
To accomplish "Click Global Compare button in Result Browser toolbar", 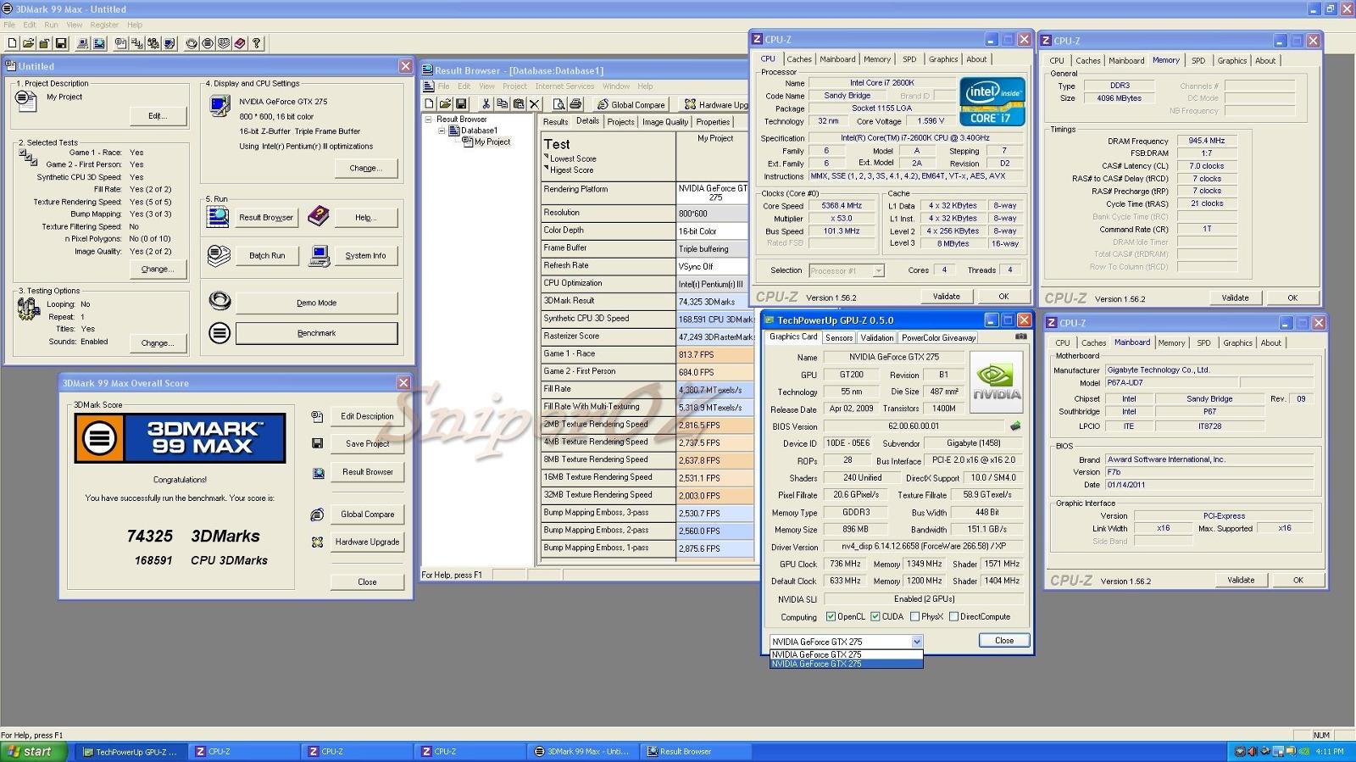I will tap(631, 104).
